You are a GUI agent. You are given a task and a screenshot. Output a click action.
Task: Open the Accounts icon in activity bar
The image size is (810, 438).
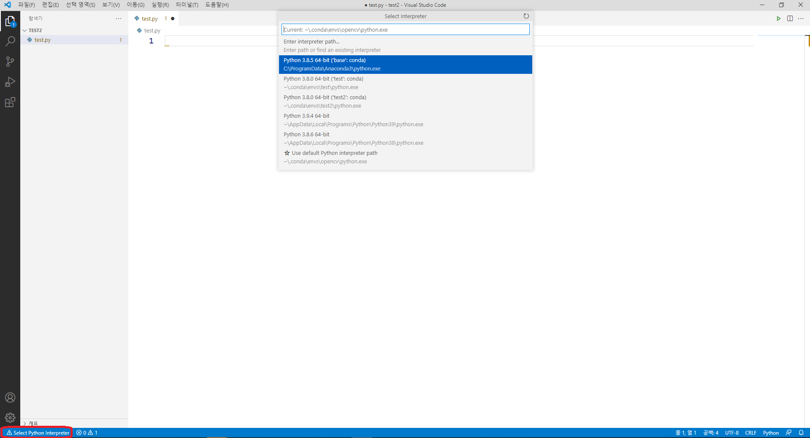10,397
